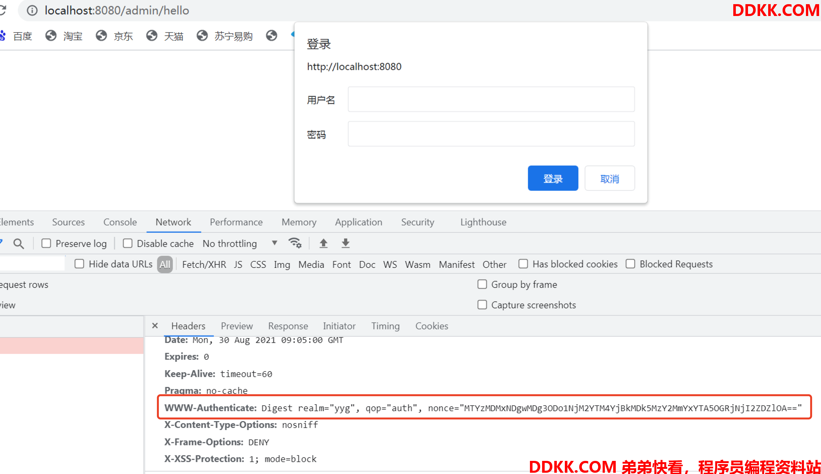
Task: Click the blue 登录 button
Action: point(553,178)
